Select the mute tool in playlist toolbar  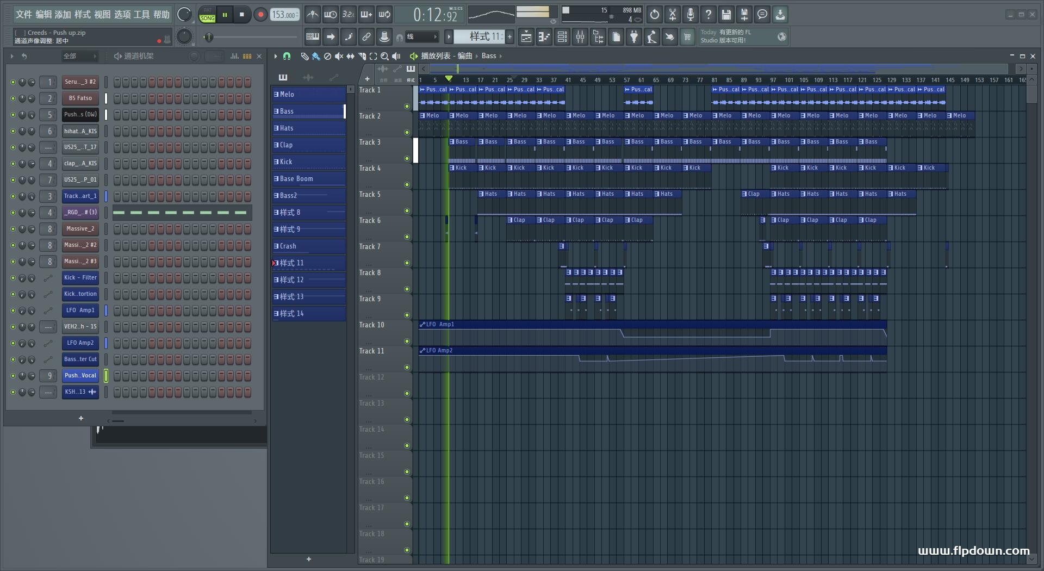tap(339, 56)
